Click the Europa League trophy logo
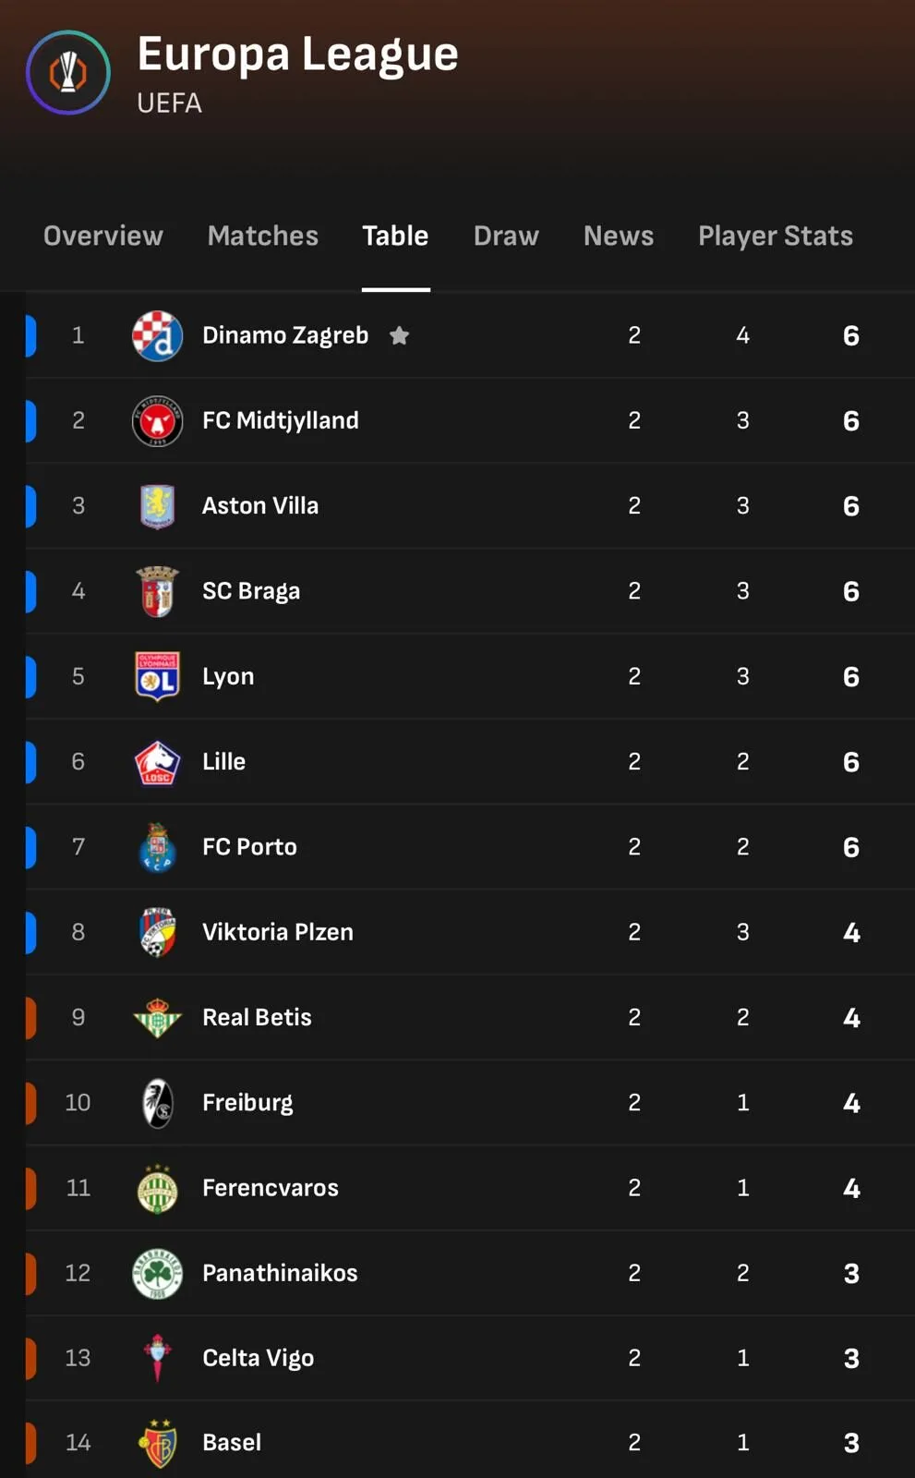915x1478 pixels. coord(68,73)
